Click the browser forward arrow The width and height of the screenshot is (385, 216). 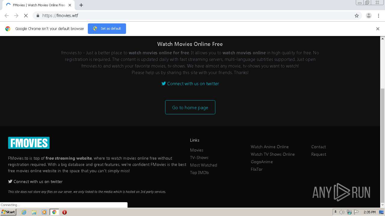pos(16,16)
